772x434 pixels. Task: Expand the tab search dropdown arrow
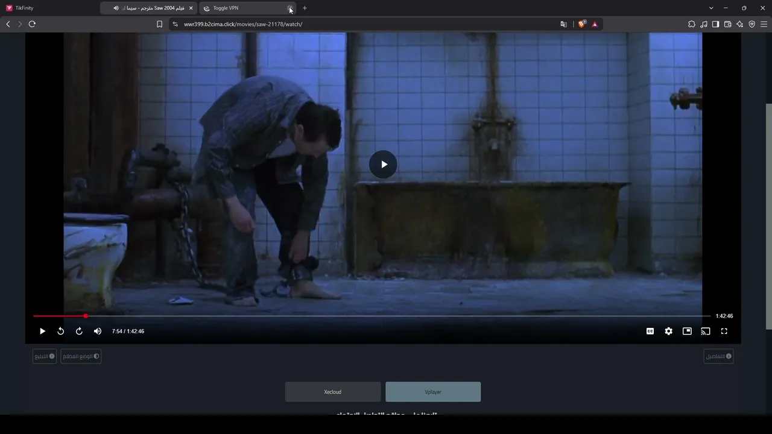click(x=711, y=8)
